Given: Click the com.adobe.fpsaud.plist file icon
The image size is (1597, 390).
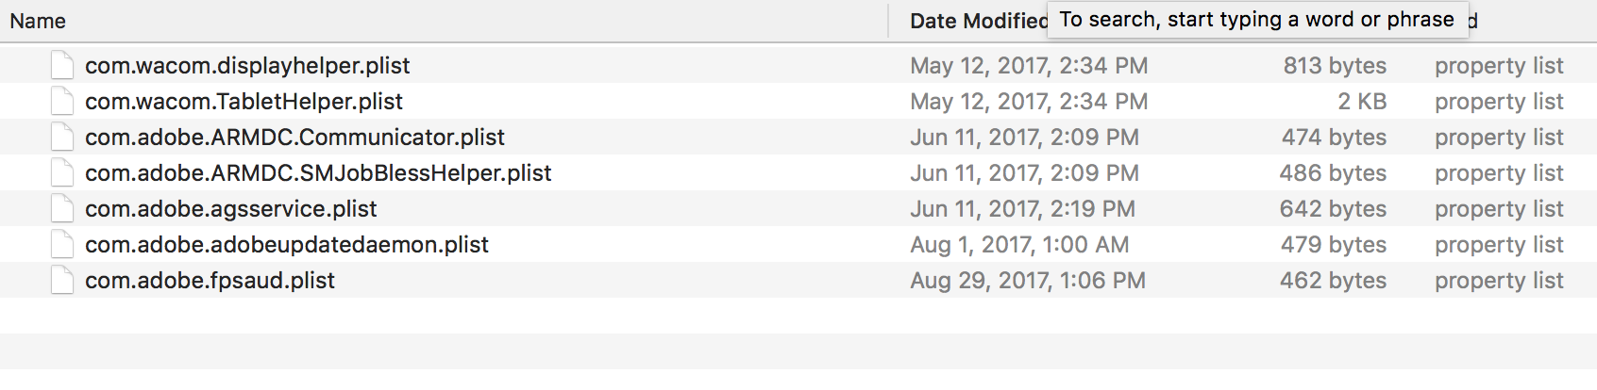Looking at the screenshot, I should (62, 281).
